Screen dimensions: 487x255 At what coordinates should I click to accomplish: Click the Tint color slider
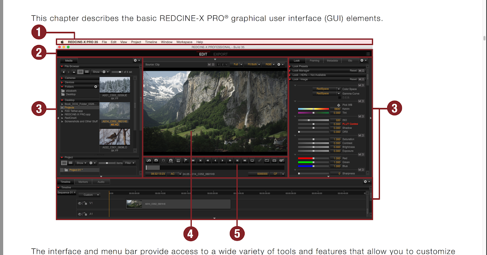pos(313,113)
